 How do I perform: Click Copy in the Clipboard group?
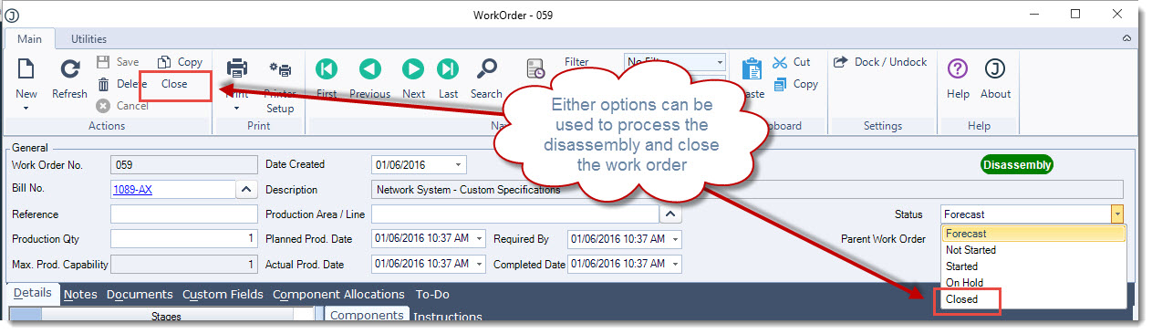(795, 84)
